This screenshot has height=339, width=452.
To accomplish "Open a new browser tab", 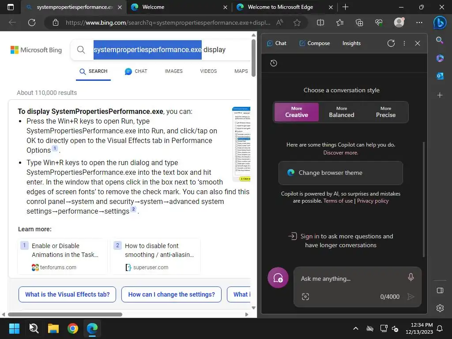I will pyautogui.click(x=345, y=7).
